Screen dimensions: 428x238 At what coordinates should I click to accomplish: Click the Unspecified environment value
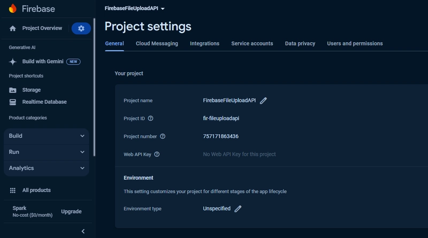pyautogui.click(x=217, y=209)
